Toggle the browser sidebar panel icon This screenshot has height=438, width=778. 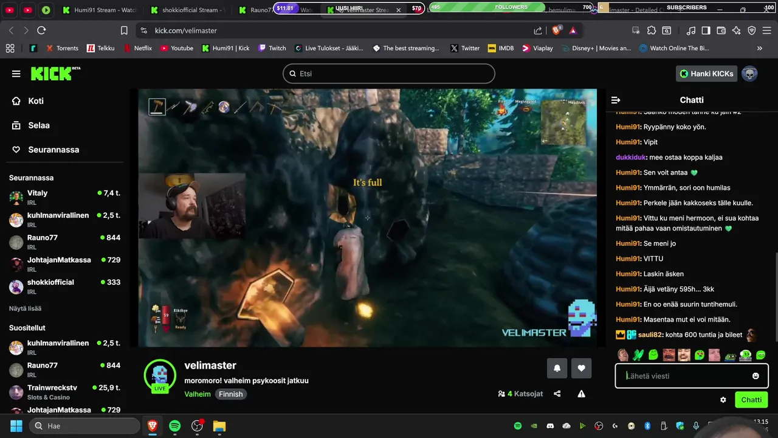(x=706, y=30)
